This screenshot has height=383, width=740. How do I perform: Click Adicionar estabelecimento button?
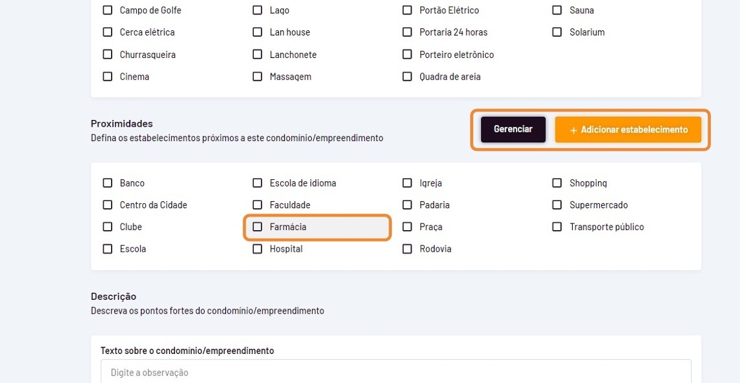pos(628,130)
